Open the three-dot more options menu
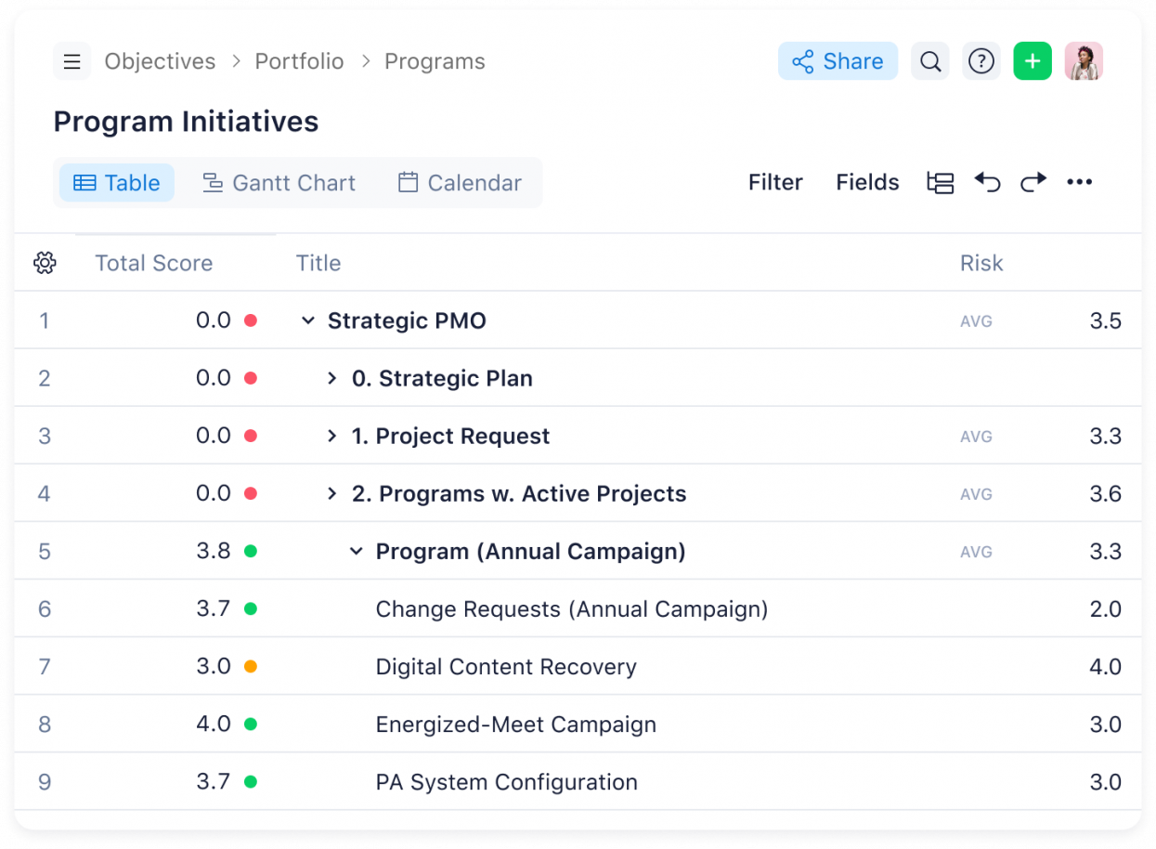Screen dimensions: 1156x849 1079,182
